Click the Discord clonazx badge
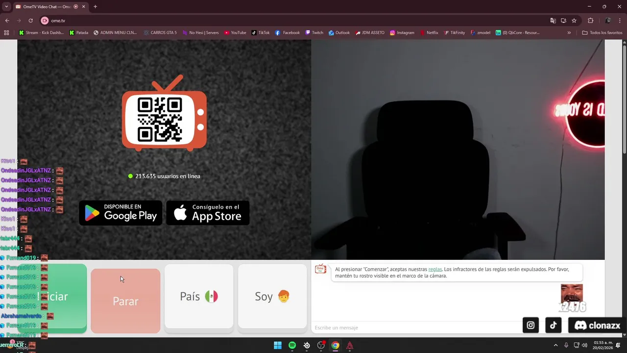This screenshot has width=627, height=353. [x=597, y=325]
